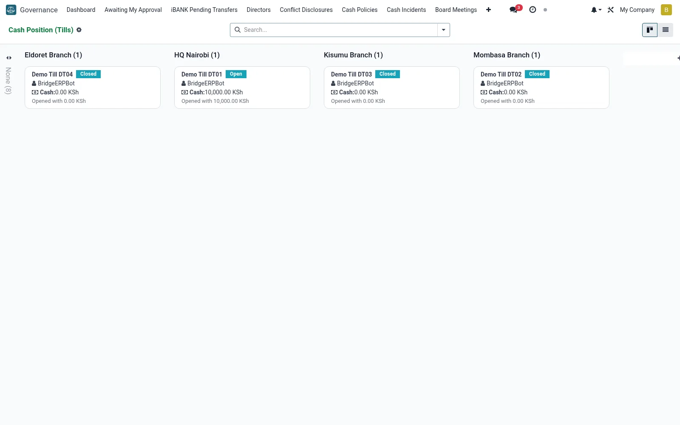Open the Cash Policies menu
The image size is (680, 425).
pyautogui.click(x=360, y=10)
